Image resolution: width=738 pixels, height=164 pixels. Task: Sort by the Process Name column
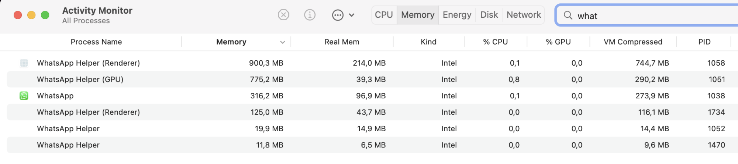click(96, 42)
